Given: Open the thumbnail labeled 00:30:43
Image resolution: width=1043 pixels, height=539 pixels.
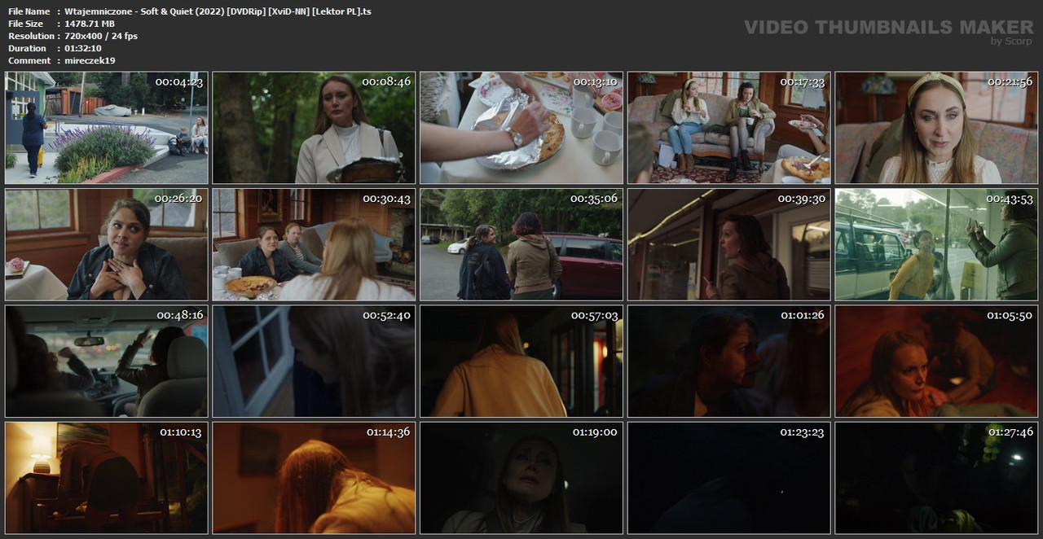Looking at the screenshot, I should click(x=314, y=244).
